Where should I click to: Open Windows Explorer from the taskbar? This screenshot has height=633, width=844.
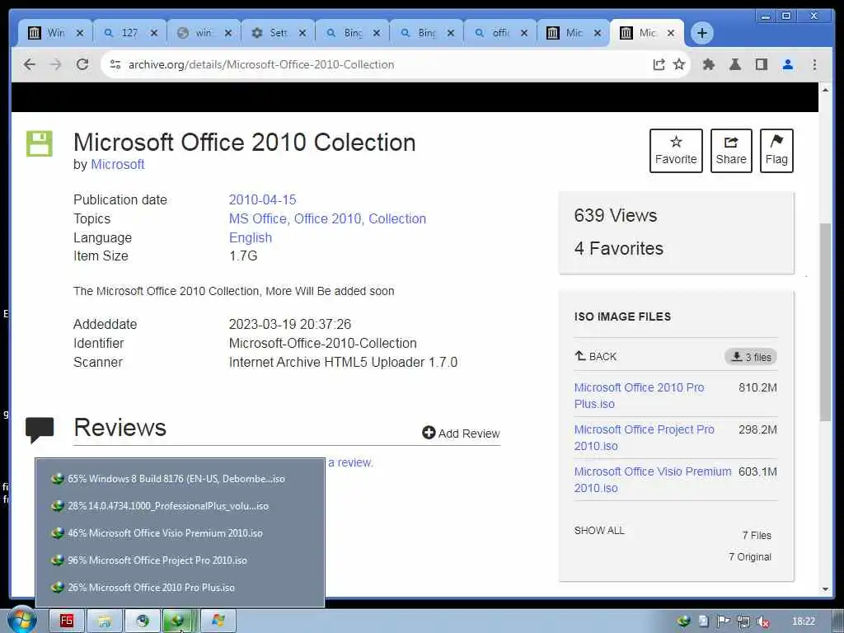[x=105, y=621]
